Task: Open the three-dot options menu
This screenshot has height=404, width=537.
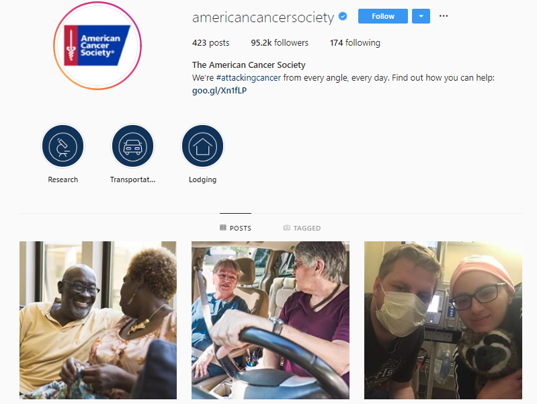Action: click(x=444, y=16)
